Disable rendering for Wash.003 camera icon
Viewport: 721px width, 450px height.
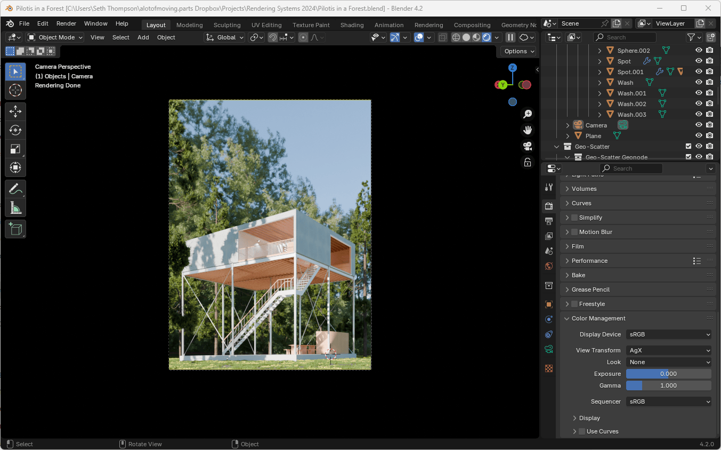tap(709, 114)
